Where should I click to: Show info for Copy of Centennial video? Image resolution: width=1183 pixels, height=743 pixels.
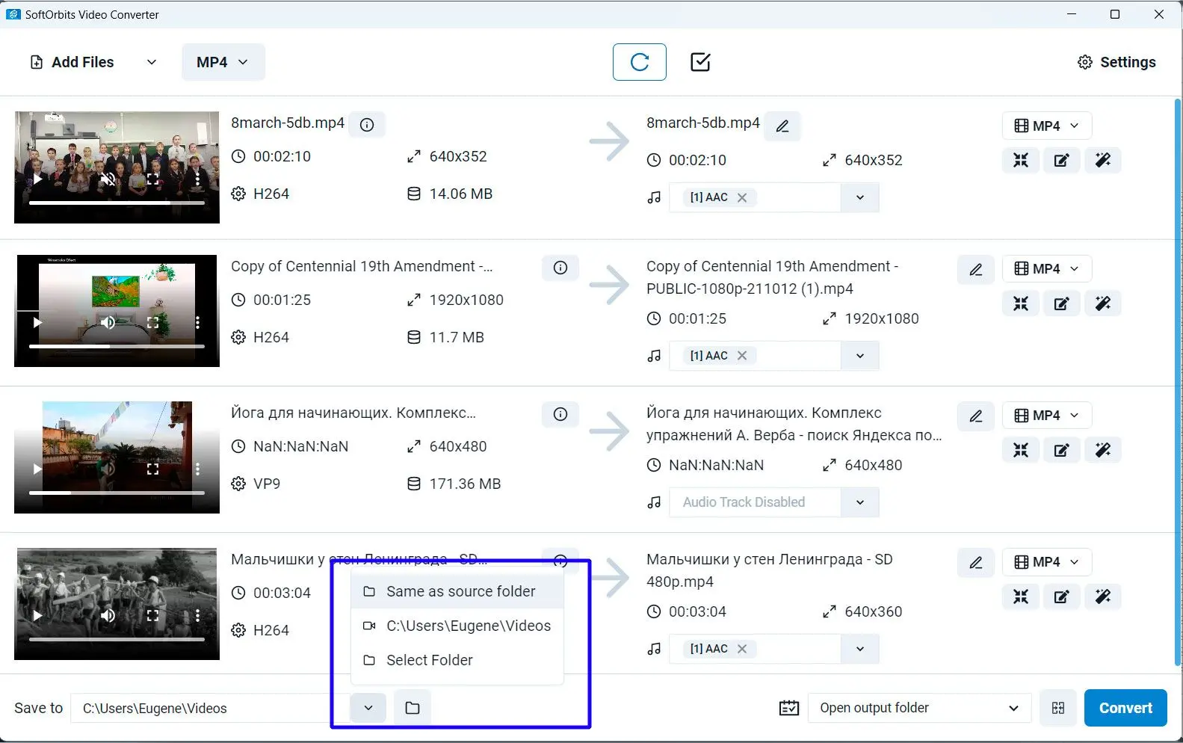coord(560,268)
